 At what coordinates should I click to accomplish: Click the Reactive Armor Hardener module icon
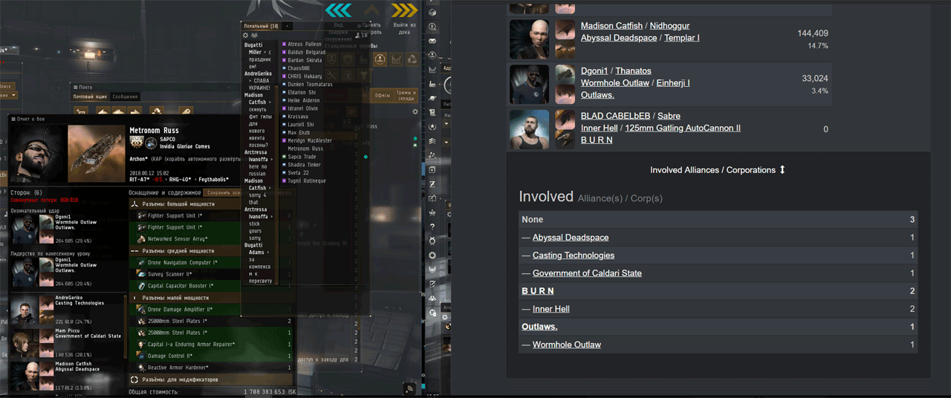[x=140, y=368]
